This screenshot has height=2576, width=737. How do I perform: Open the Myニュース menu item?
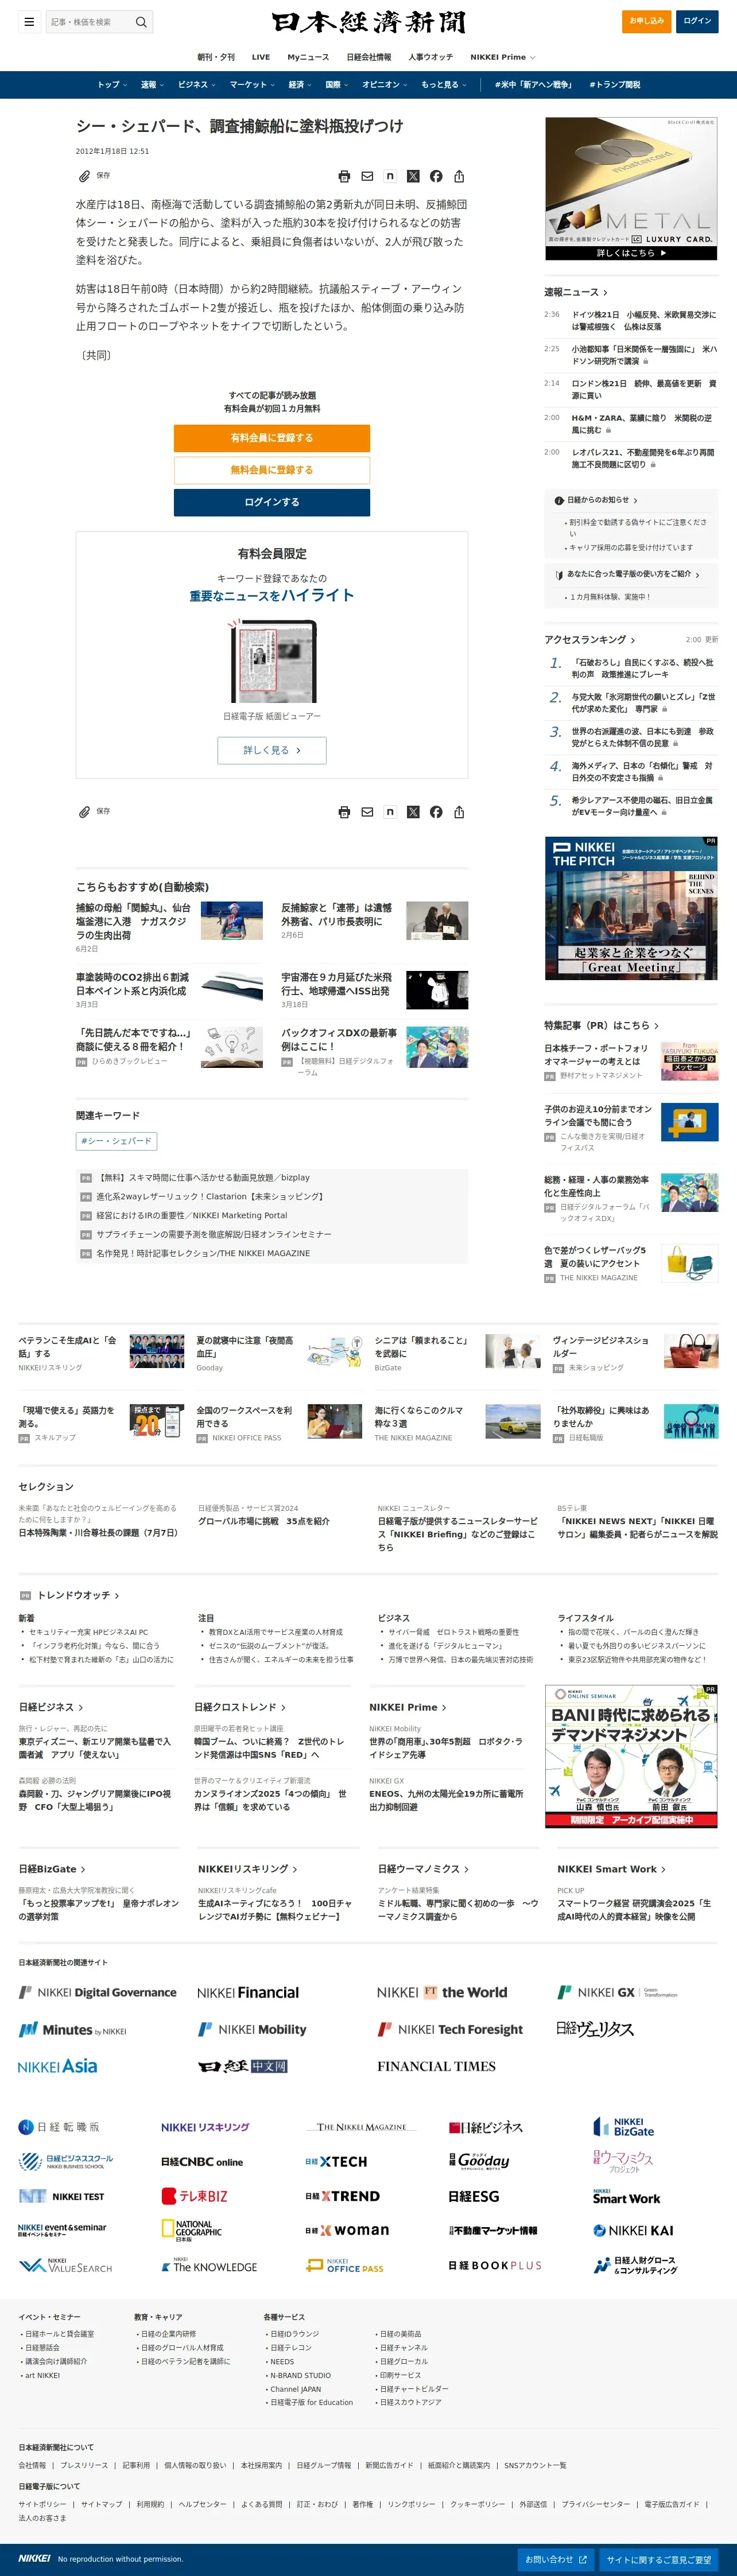click(x=308, y=57)
